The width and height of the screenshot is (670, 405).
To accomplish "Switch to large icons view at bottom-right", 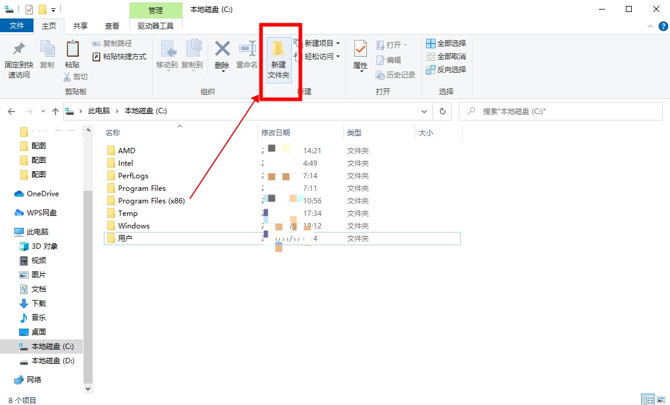I will pyautogui.click(x=661, y=400).
